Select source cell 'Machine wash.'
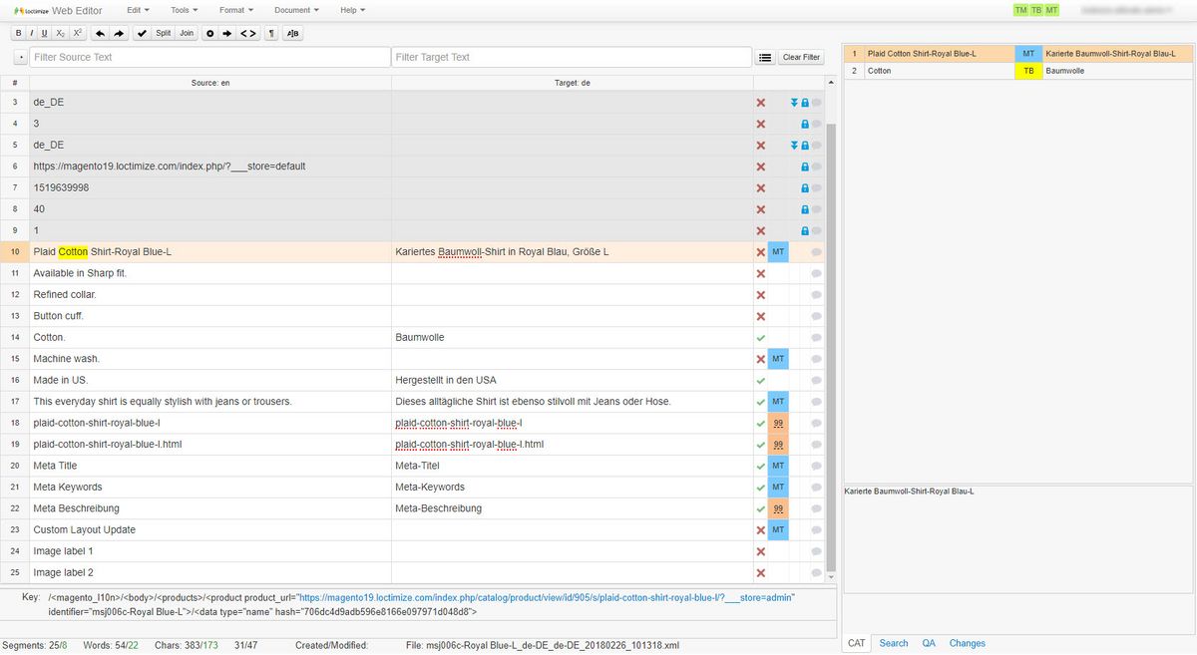 point(209,359)
